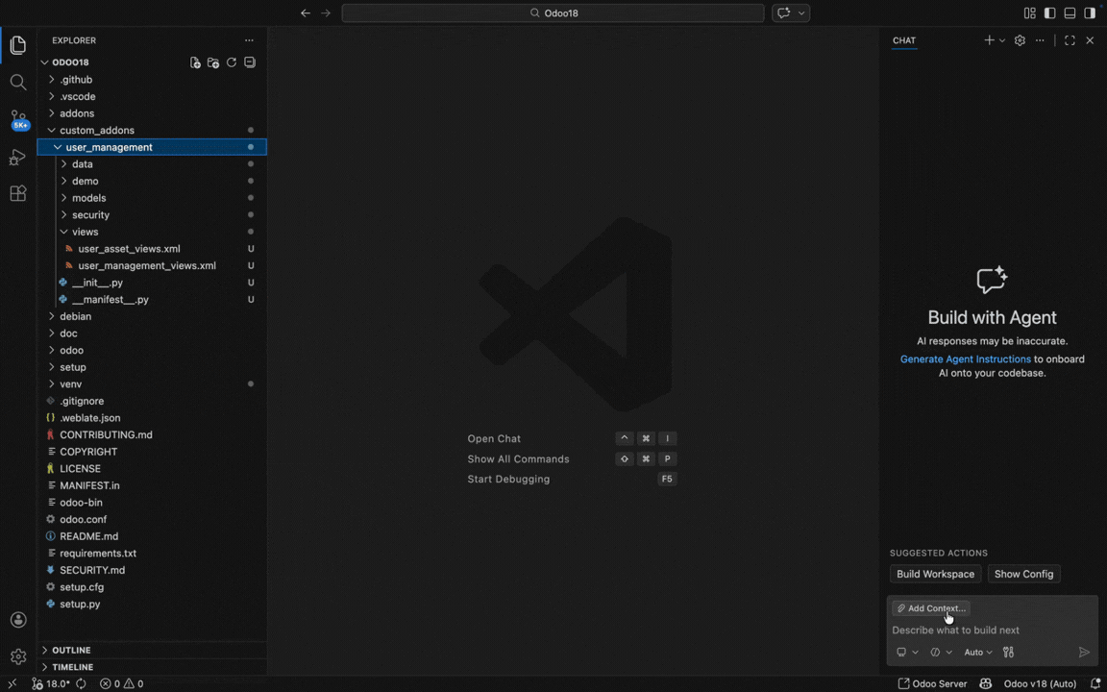Open the Run and Debug view

point(17,158)
